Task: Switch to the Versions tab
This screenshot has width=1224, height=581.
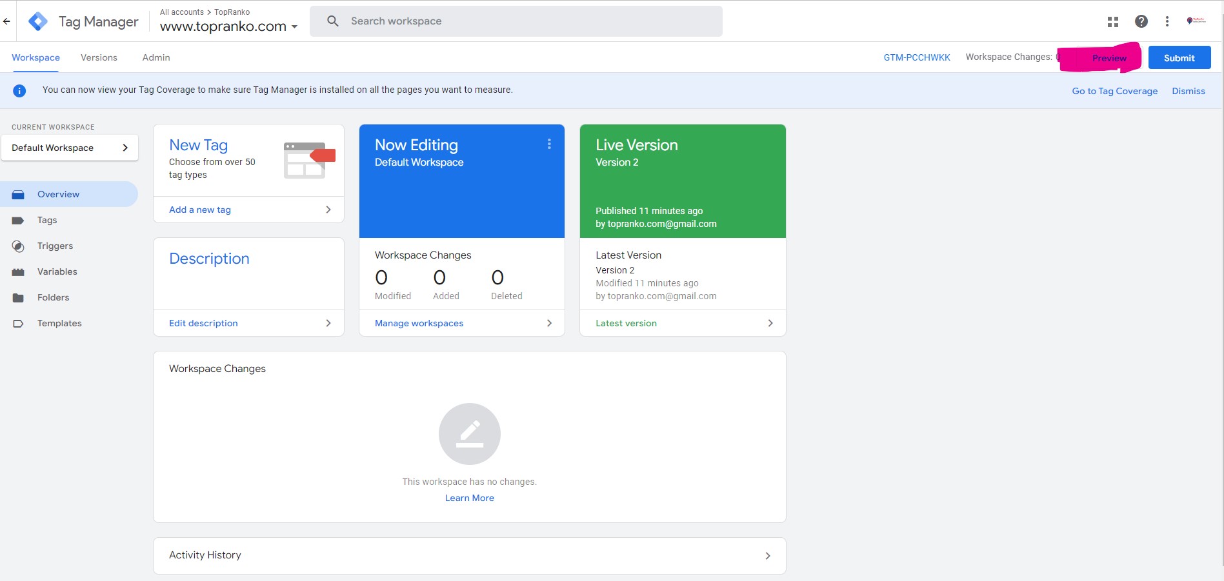Action: coord(99,57)
